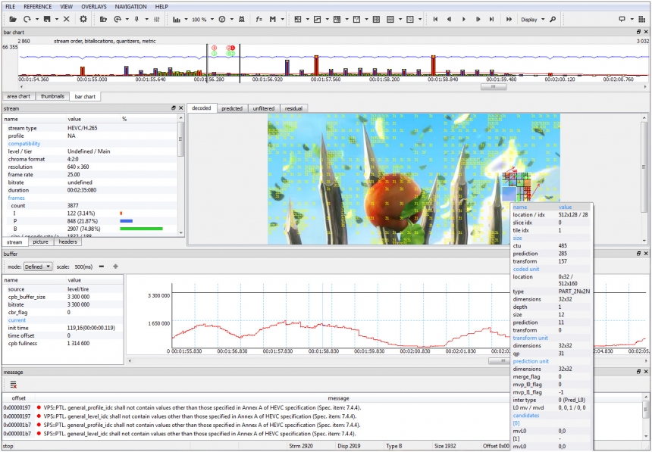Click the reload stream icon

27,19
